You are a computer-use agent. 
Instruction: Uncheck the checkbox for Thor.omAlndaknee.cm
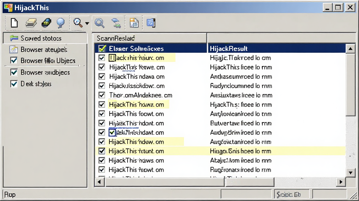click(102, 95)
